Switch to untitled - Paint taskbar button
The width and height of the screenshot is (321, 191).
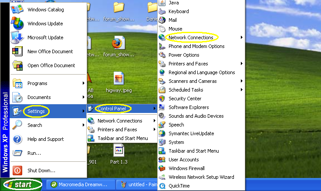[x=137, y=184]
